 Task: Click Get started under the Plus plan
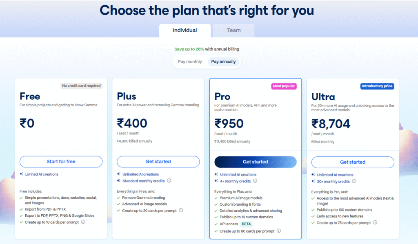(158, 162)
